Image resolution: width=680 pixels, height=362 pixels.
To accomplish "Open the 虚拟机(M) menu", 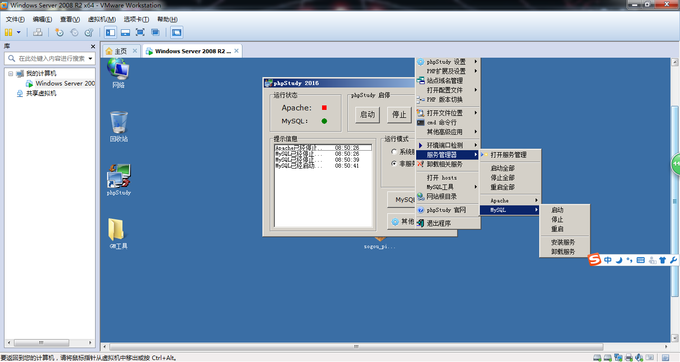I will (102, 19).
